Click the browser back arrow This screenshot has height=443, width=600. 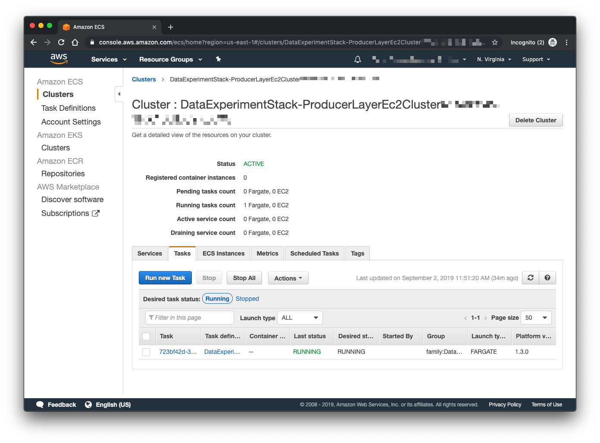[x=34, y=42]
